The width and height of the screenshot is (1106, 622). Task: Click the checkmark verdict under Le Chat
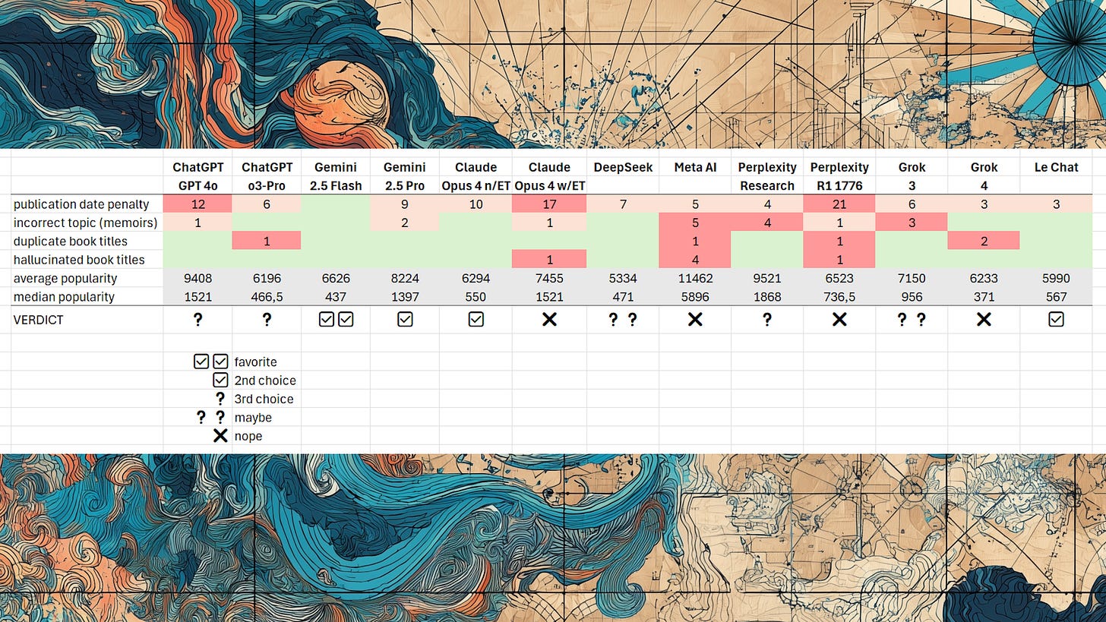pos(1056,320)
